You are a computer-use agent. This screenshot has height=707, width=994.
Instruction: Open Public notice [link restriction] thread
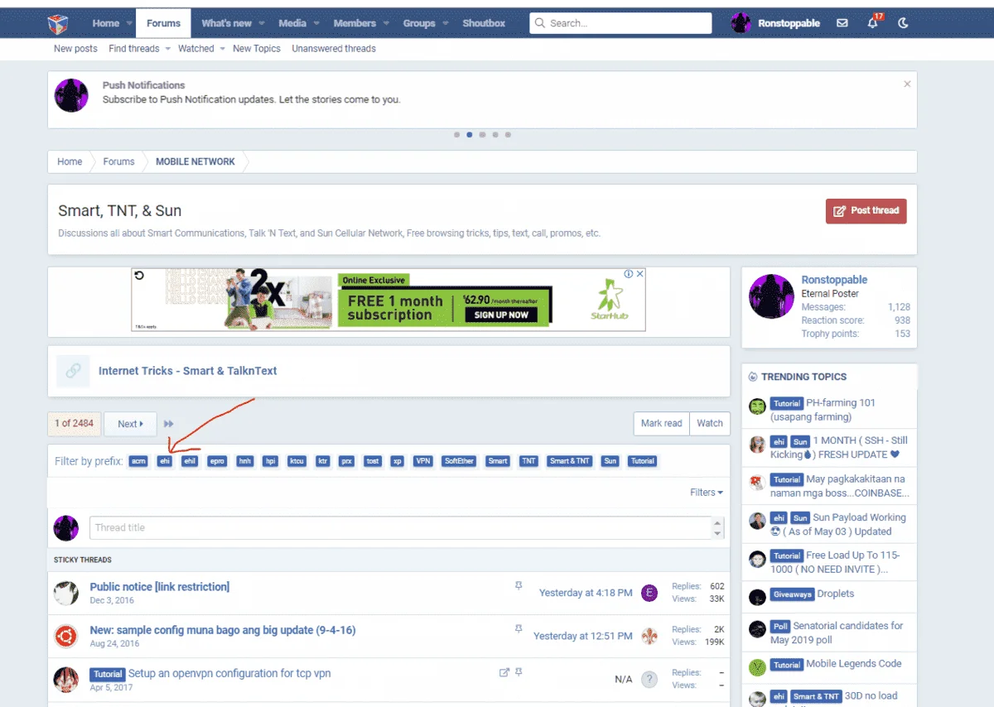[160, 587]
